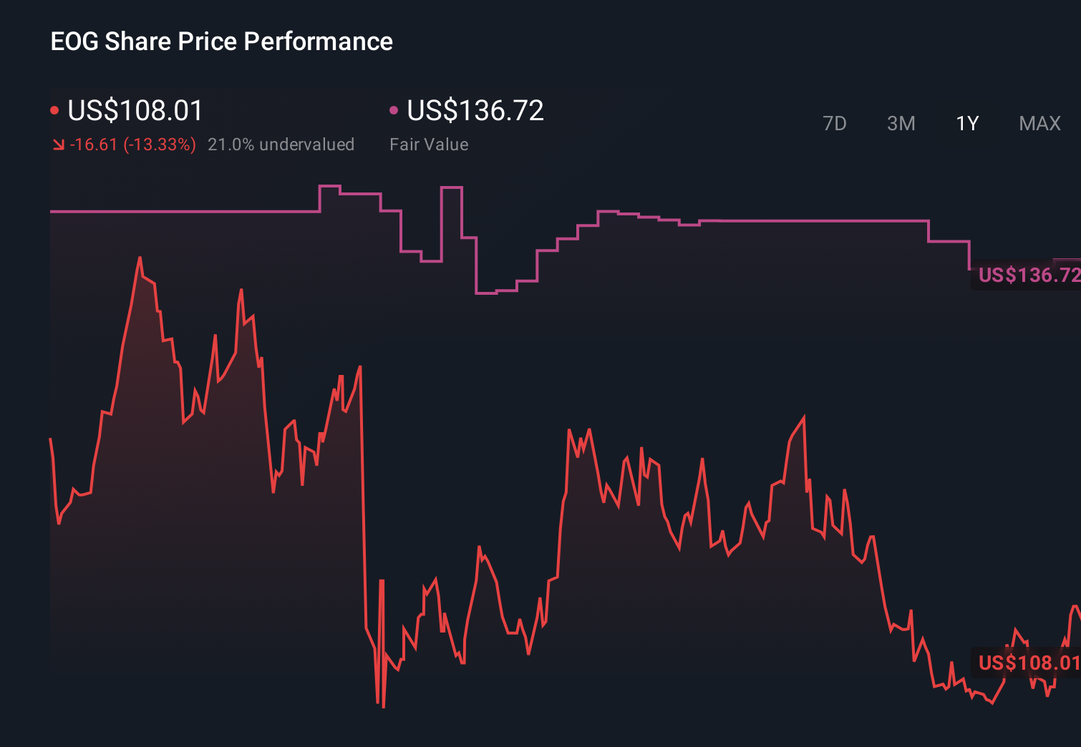Click the red share price legend dot
This screenshot has width=1081, height=747.
tap(54, 109)
